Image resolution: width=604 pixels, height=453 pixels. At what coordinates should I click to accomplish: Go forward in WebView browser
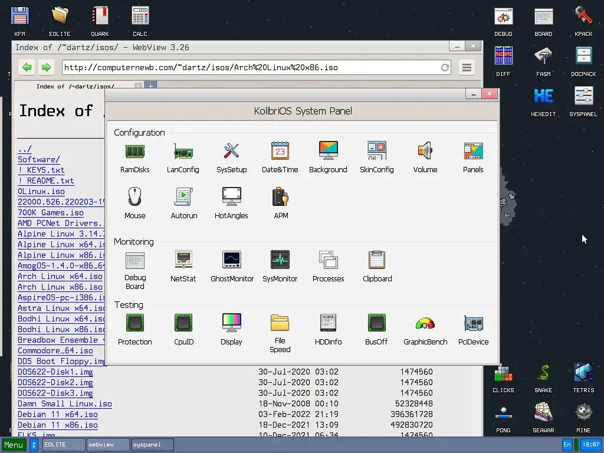tap(46, 67)
